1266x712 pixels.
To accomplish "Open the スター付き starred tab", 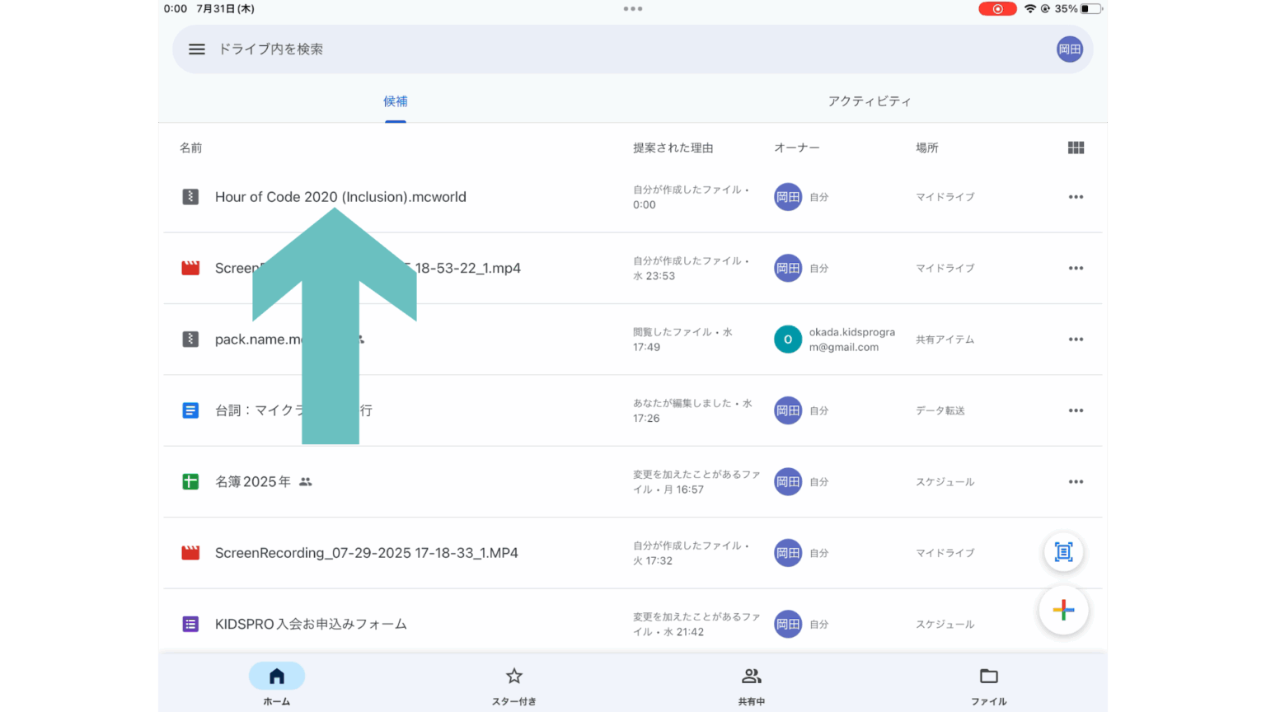I will tap(514, 684).
